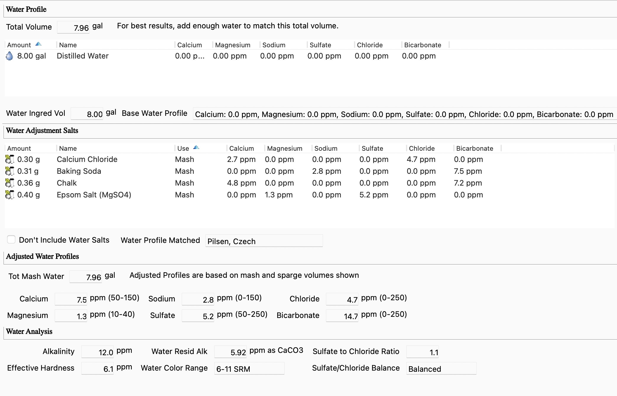Viewport: 617px width, 396px height.
Task: Click the Baking Soda salt icon
Action: [x=10, y=171]
